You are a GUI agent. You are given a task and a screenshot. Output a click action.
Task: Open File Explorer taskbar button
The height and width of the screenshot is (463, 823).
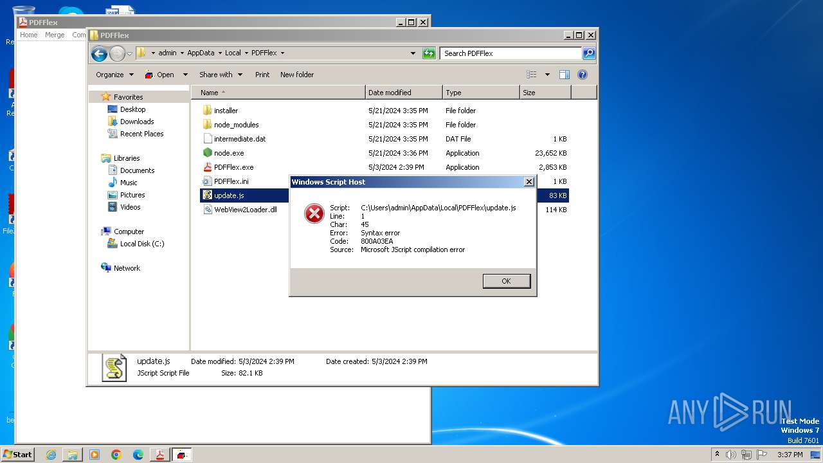(x=73, y=455)
